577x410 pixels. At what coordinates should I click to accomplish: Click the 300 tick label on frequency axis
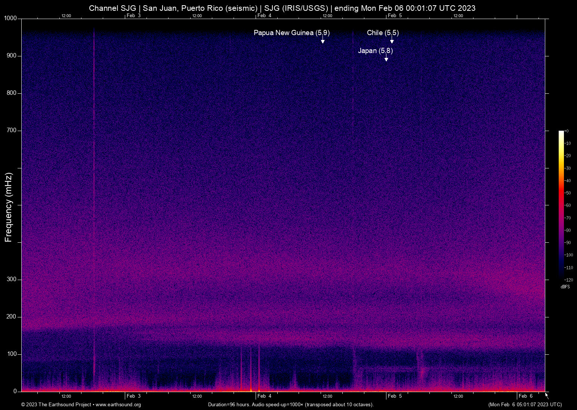coord(12,279)
